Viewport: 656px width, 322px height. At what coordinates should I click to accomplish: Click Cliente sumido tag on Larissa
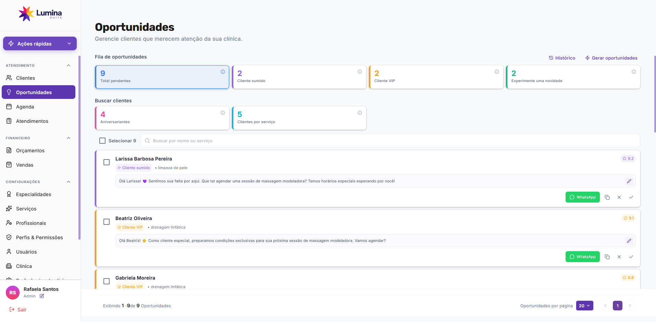pos(134,168)
